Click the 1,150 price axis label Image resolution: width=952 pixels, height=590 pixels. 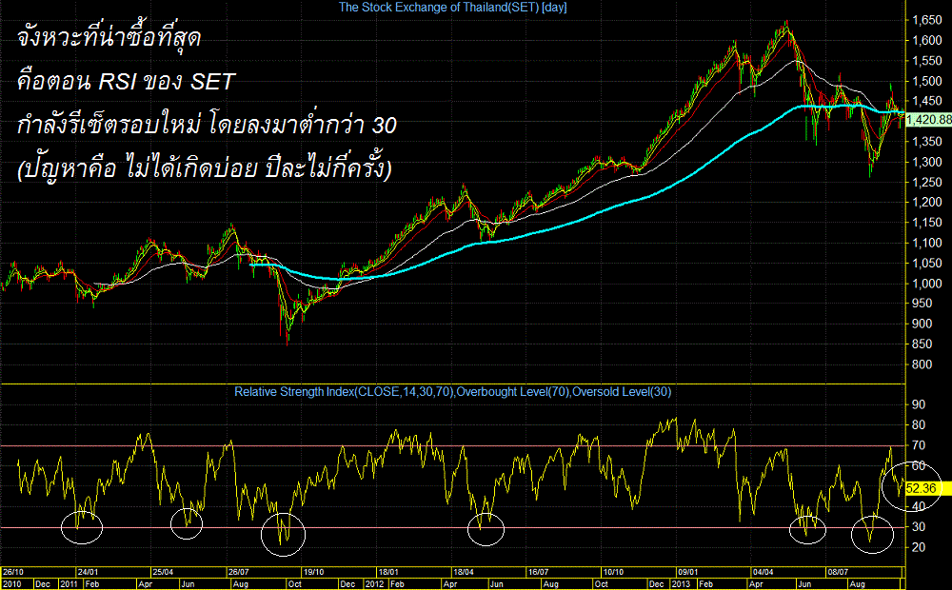927,223
